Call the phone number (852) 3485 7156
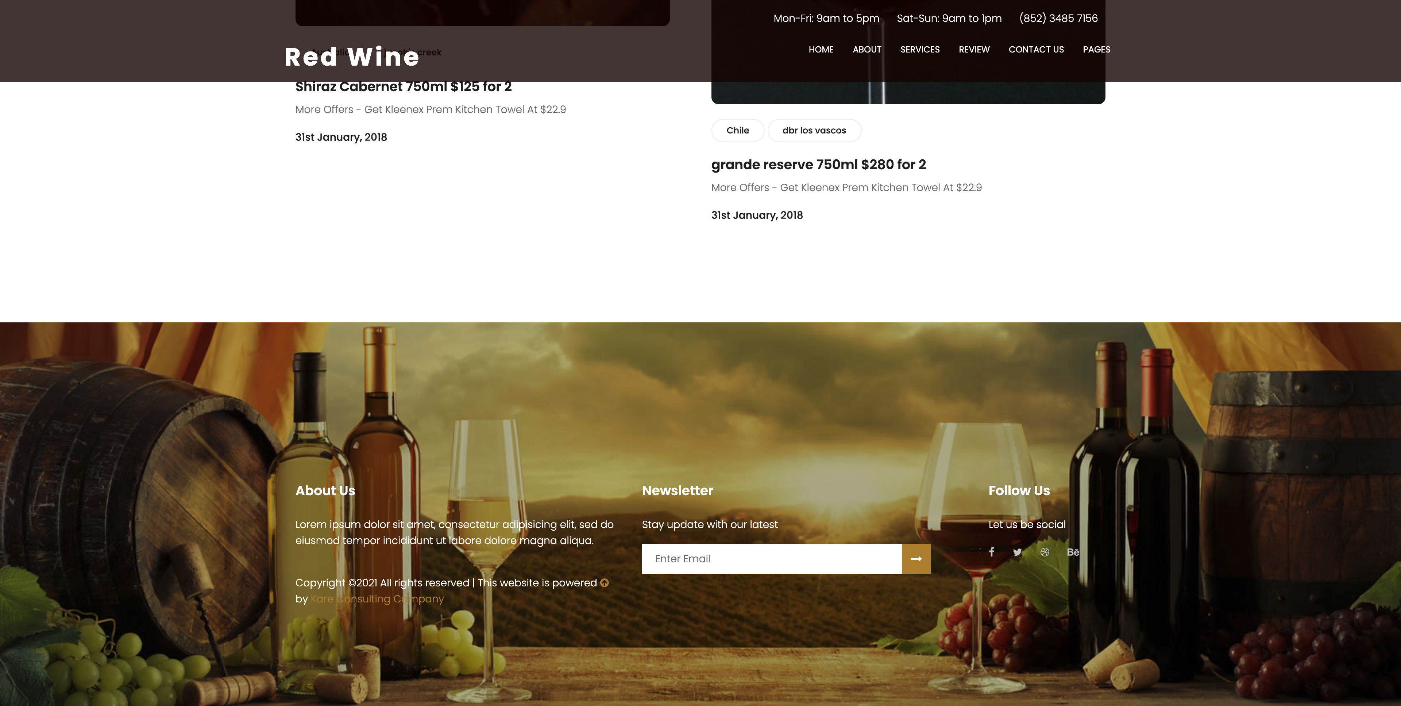This screenshot has width=1401, height=706. (x=1058, y=19)
